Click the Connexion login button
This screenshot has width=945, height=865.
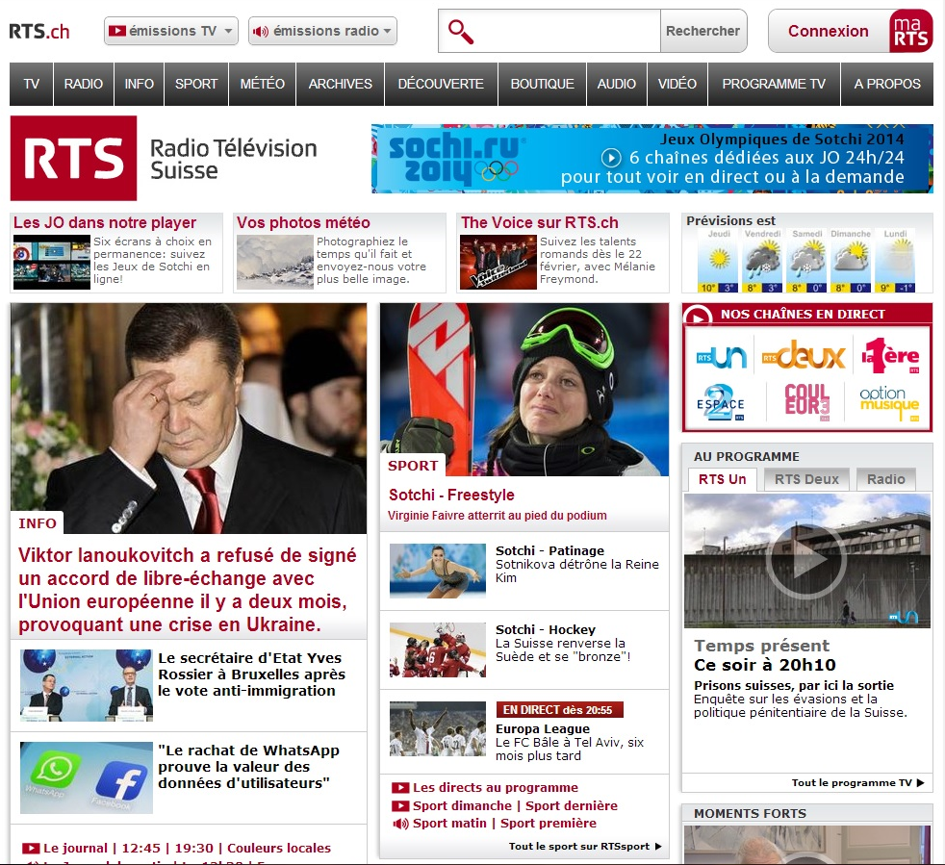pyautogui.click(x=828, y=31)
